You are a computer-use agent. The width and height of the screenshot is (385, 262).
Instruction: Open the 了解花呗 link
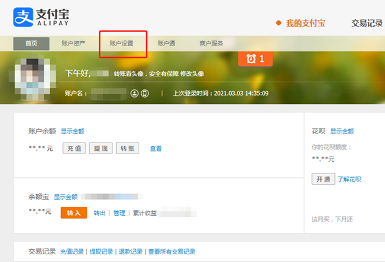pos(349,179)
